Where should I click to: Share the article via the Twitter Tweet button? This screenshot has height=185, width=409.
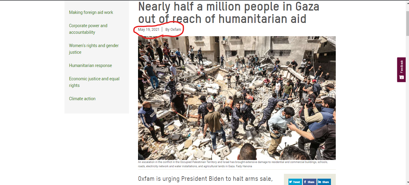pyautogui.click(x=295, y=182)
